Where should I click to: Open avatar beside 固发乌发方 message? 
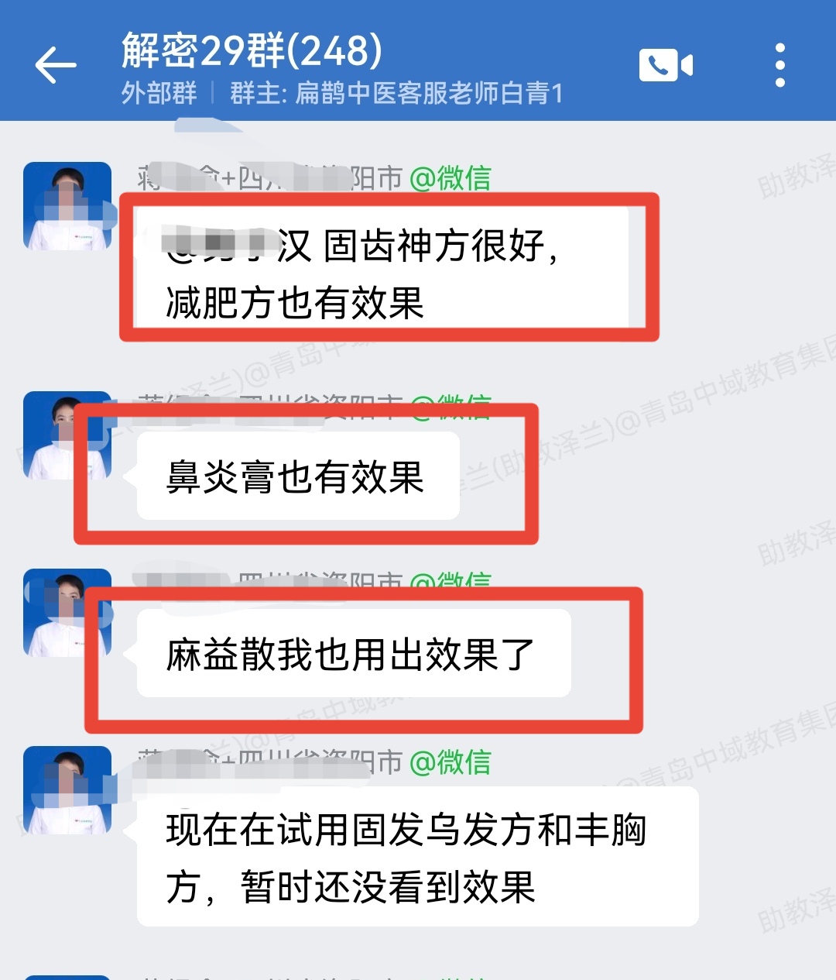pos(67,790)
